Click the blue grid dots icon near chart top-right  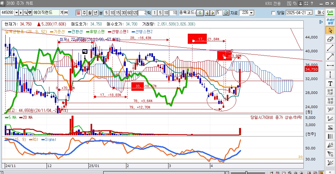point(321,22)
